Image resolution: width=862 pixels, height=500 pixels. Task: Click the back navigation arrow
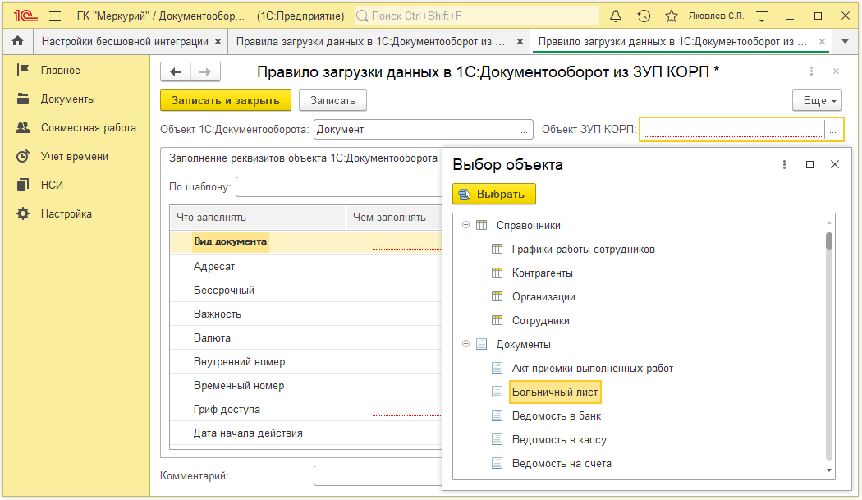[x=176, y=71]
